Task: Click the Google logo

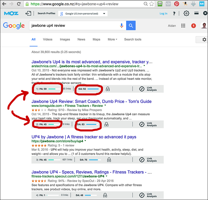Action: pyautogui.click(x=14, y=25)
